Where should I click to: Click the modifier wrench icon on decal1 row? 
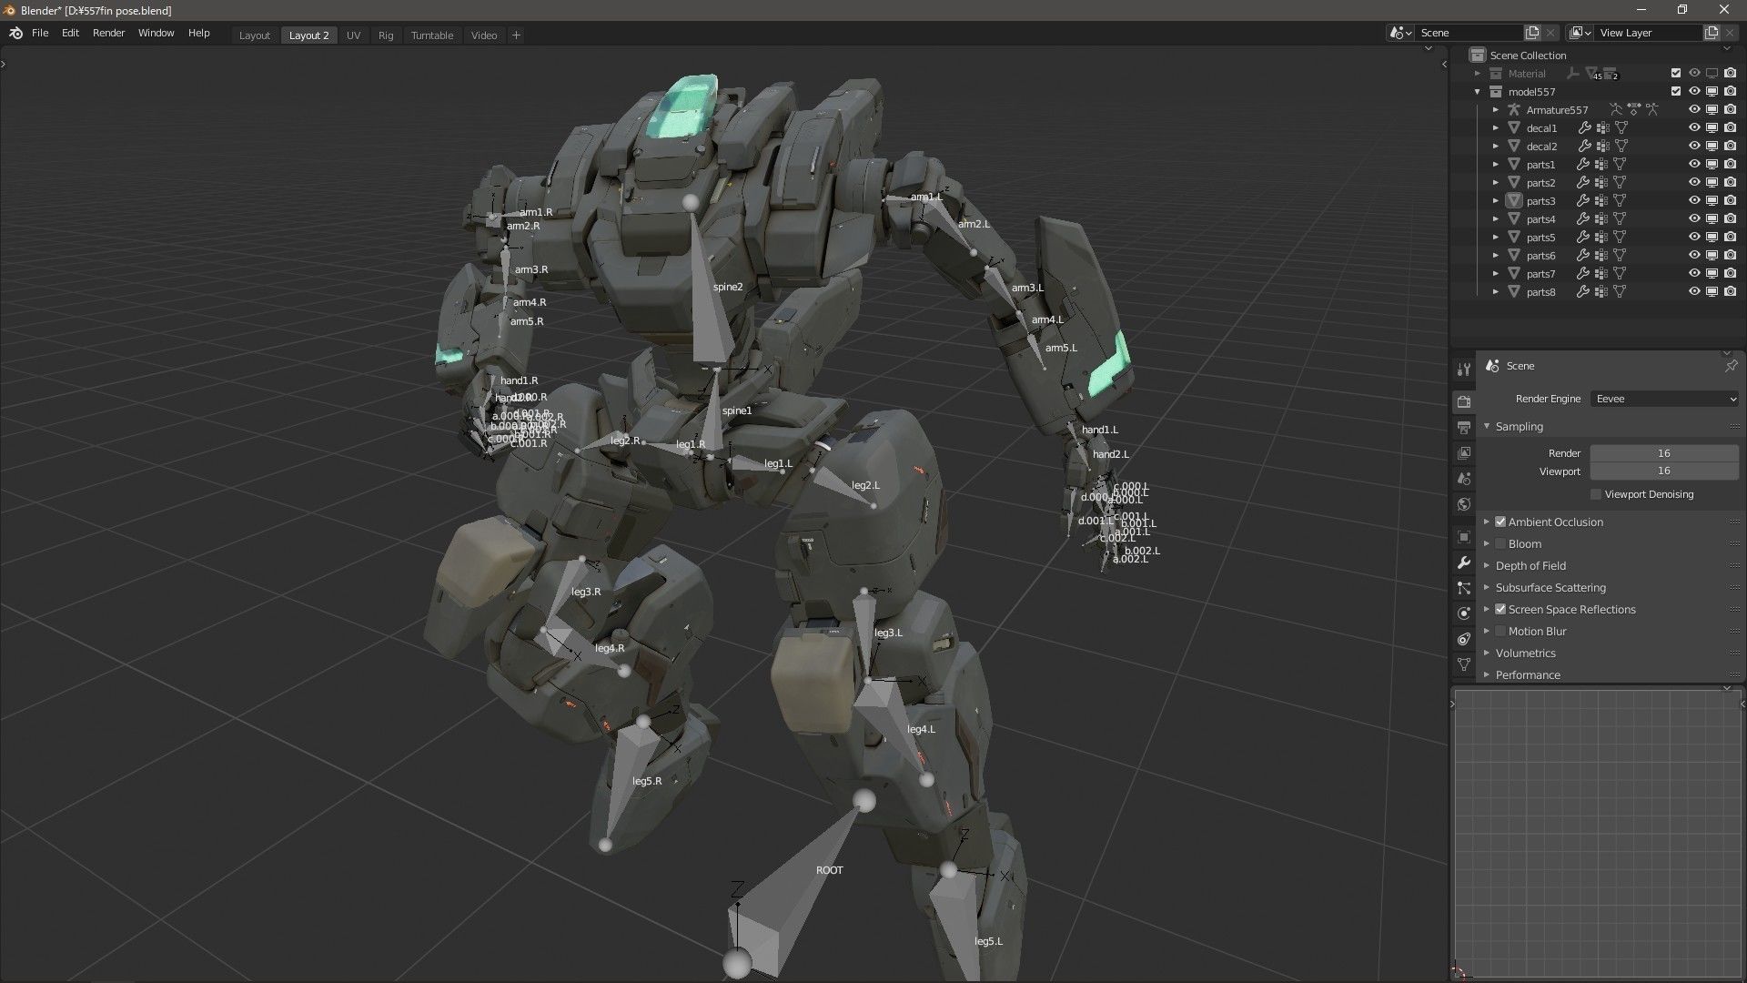(x=1584, y=128)
